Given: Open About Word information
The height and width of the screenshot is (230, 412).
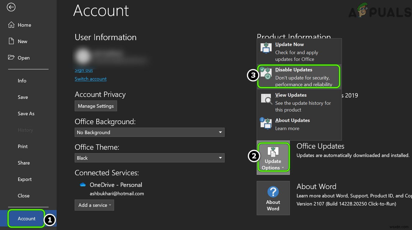Looking at the screenshot, I should click(273, 198).
